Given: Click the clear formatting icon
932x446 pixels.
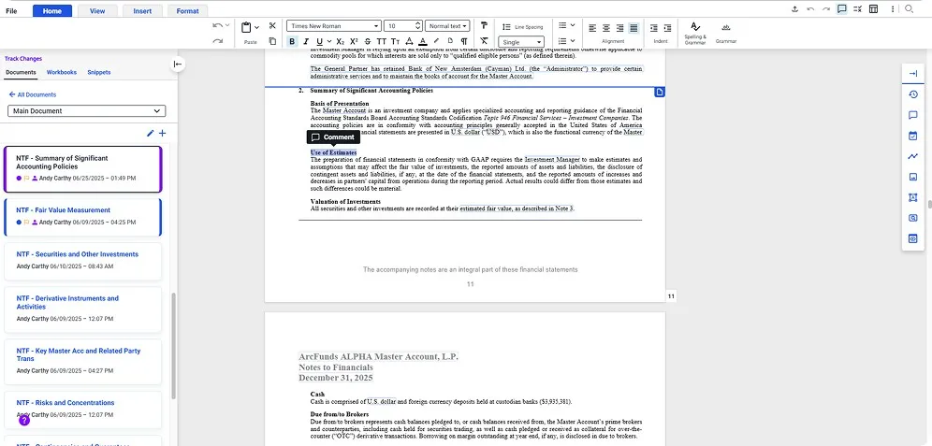Looking at the screenshot, I should tap(485, 41).
